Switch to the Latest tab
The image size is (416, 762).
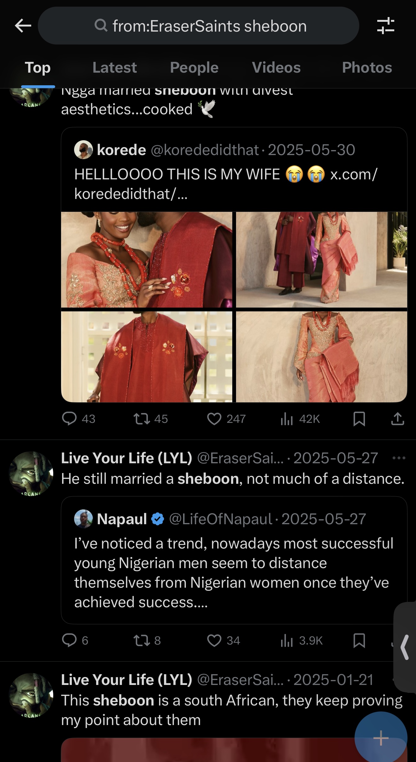(x=115, y=68)
